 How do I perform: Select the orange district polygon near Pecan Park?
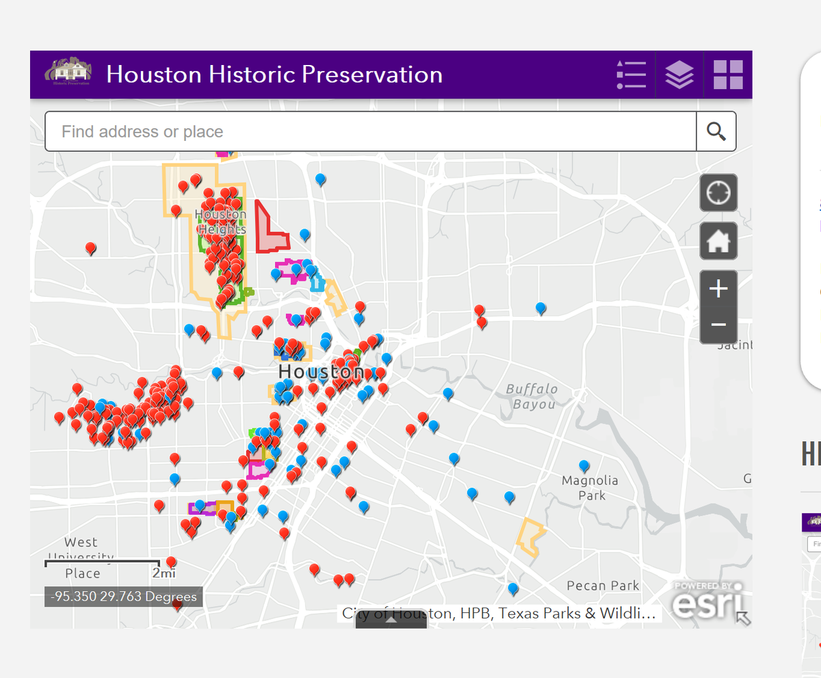click(531, 536)
